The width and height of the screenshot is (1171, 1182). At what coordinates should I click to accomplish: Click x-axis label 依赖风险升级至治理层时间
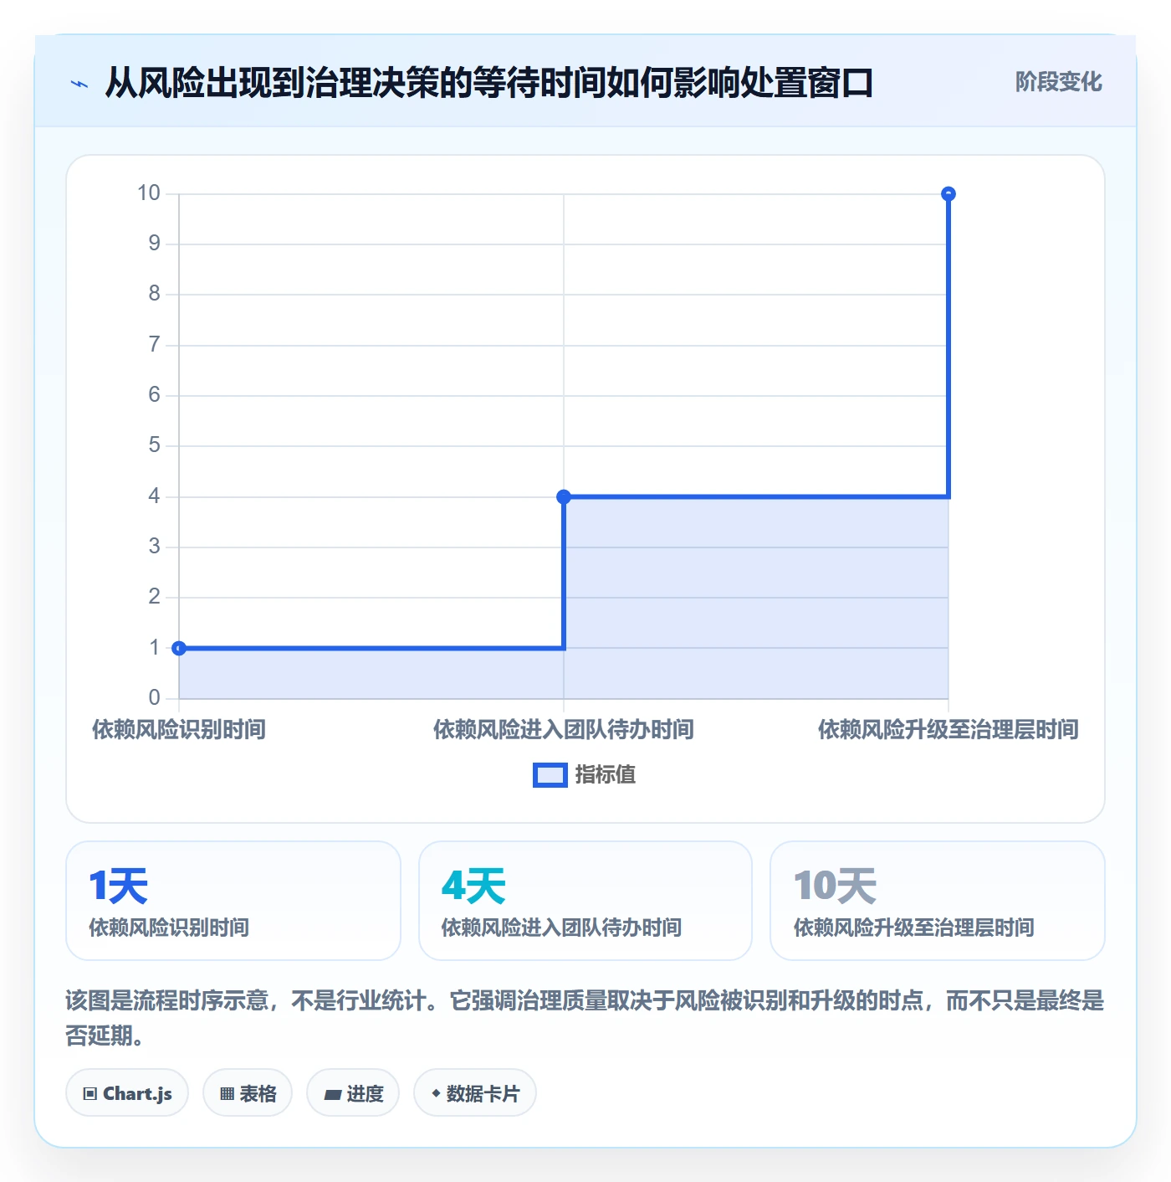pos(949,729)
